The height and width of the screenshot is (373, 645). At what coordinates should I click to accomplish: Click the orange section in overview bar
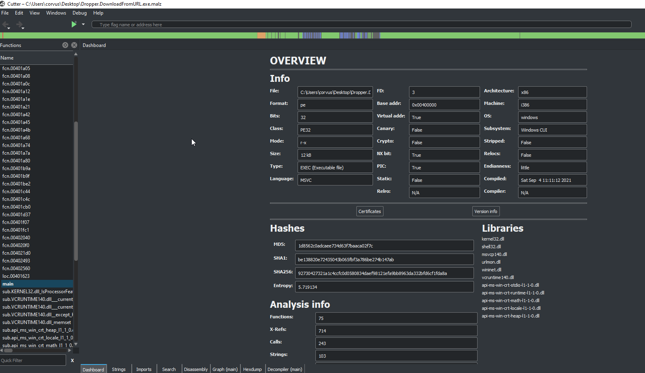[261, 36]
